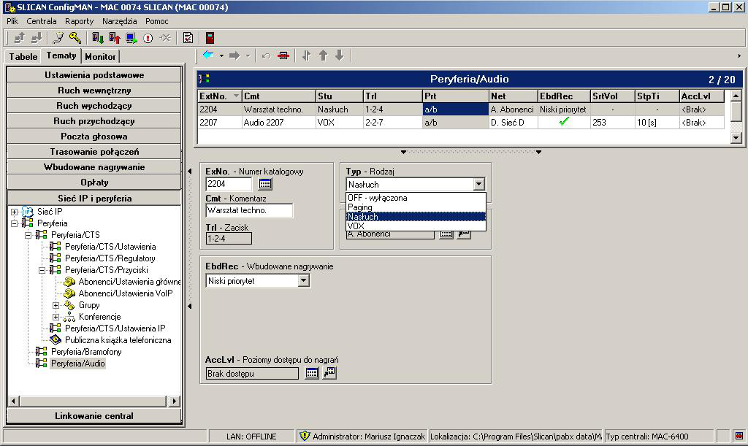Screen dimensions: 748x446
Task: Click the red exclamation mark icon
Action: pos(148,38)
